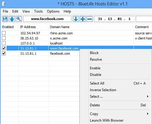Expand the Select ... submenu arrow
The width and height of the screenshot is (152, 124).
(x=148, y=97)
